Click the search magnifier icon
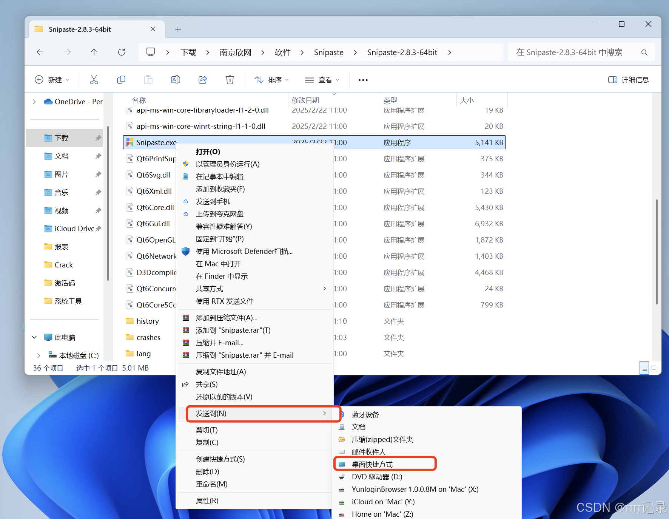The image size is (669, 519). (x=644, y=53)
